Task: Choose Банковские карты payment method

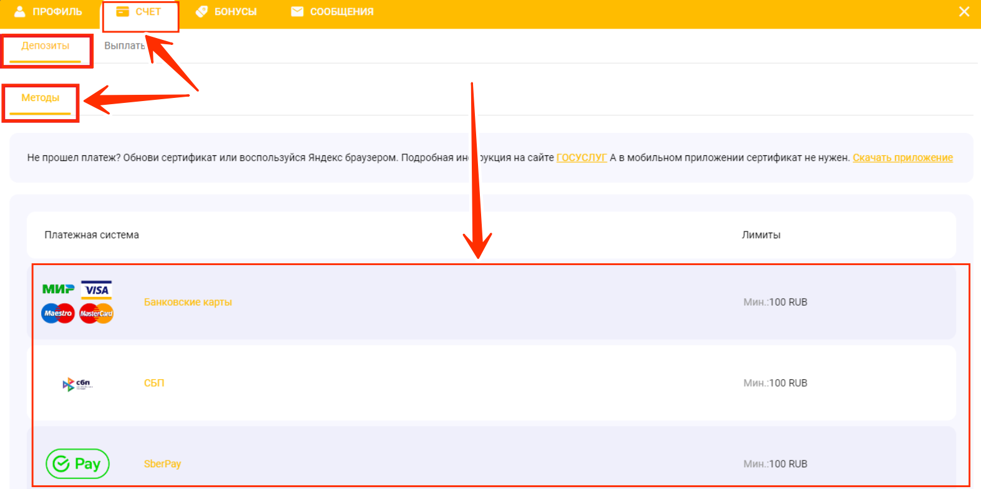Action: pos(188,303)
